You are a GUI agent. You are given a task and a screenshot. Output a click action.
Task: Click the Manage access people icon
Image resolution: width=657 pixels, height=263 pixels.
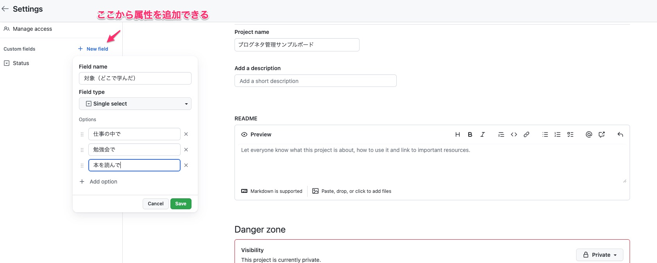7,29
